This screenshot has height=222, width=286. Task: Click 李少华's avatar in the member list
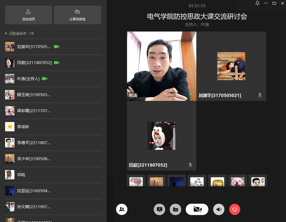pyautogui.click(x=10, y=159)
